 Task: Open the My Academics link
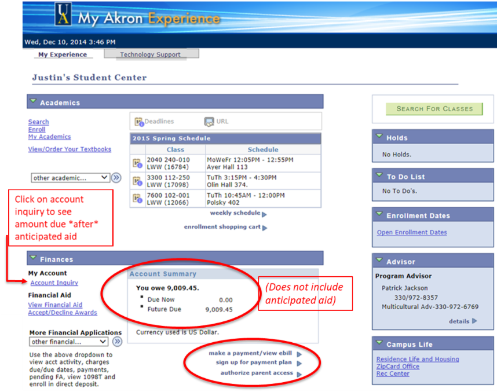pos(49,137)
